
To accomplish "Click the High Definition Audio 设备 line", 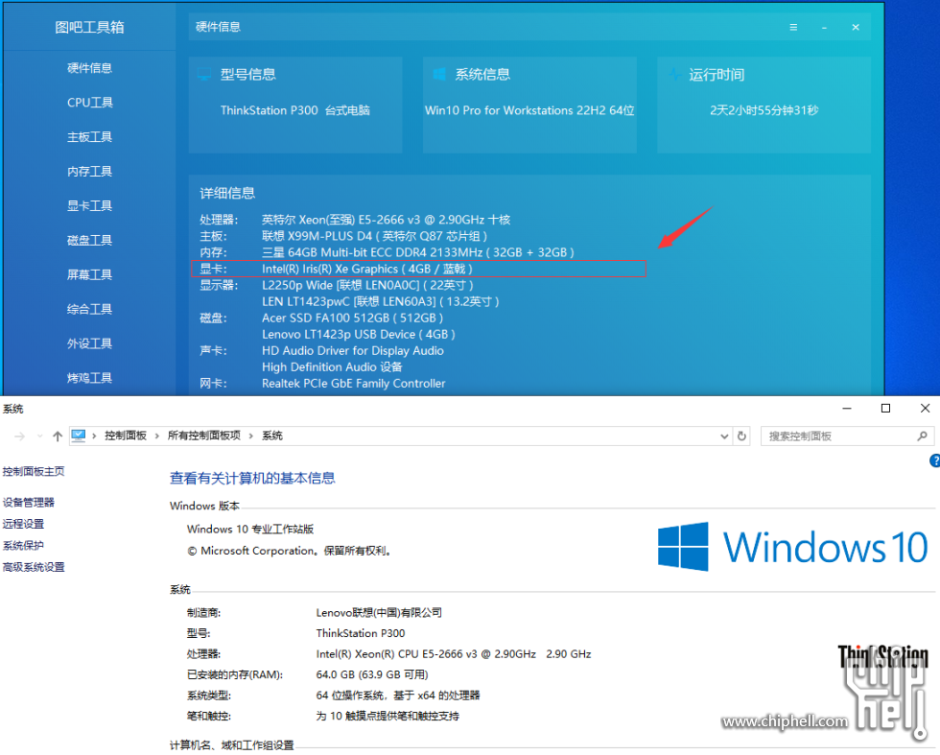I will click(332, 367).
